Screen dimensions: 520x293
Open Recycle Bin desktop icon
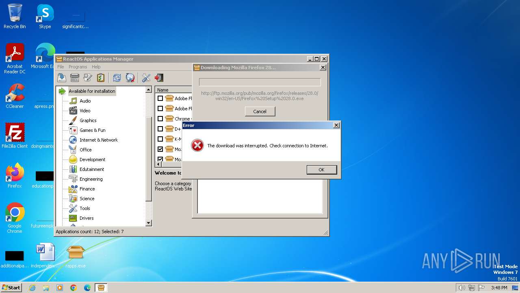tap(15, 16)
